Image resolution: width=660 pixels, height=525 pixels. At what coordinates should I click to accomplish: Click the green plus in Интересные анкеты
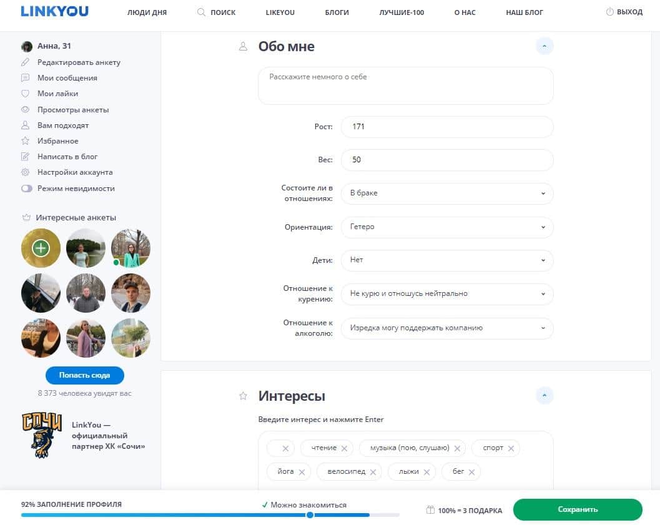tap(40, 248)
